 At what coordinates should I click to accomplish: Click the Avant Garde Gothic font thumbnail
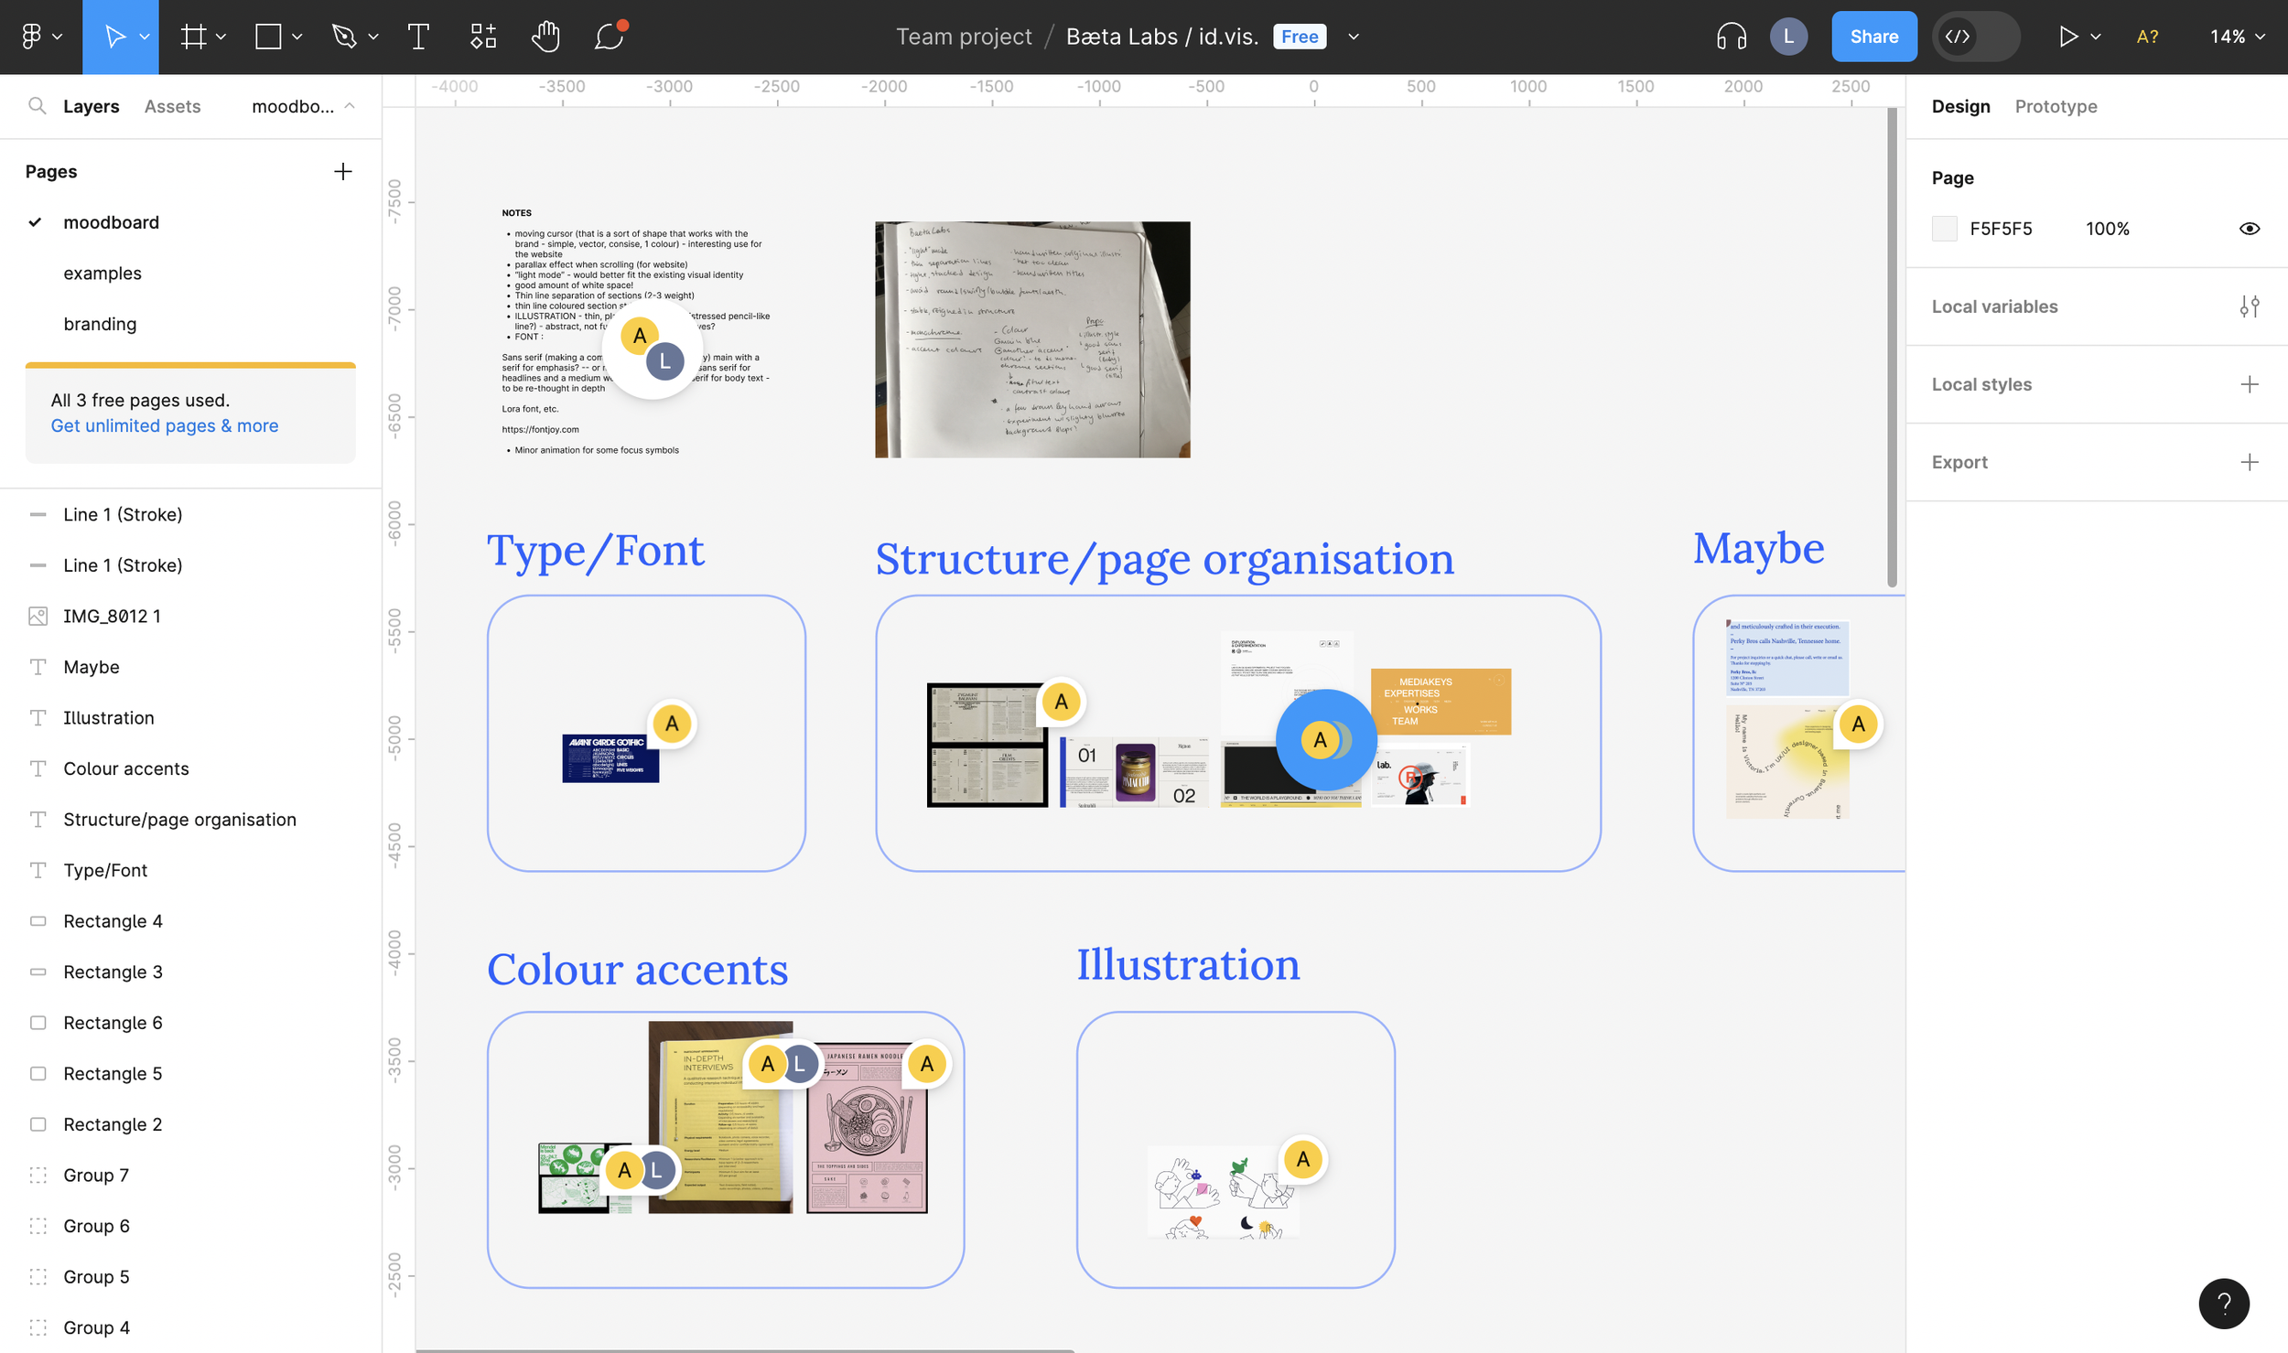pyautogui.click(x=610, y=757)
